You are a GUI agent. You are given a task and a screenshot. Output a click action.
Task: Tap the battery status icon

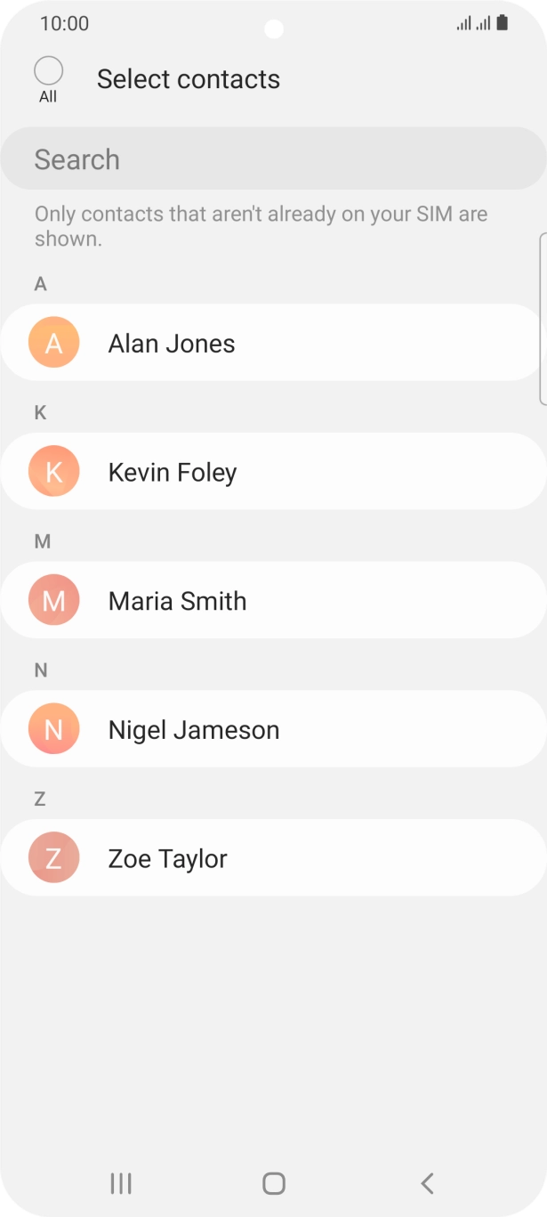(503, 23)
